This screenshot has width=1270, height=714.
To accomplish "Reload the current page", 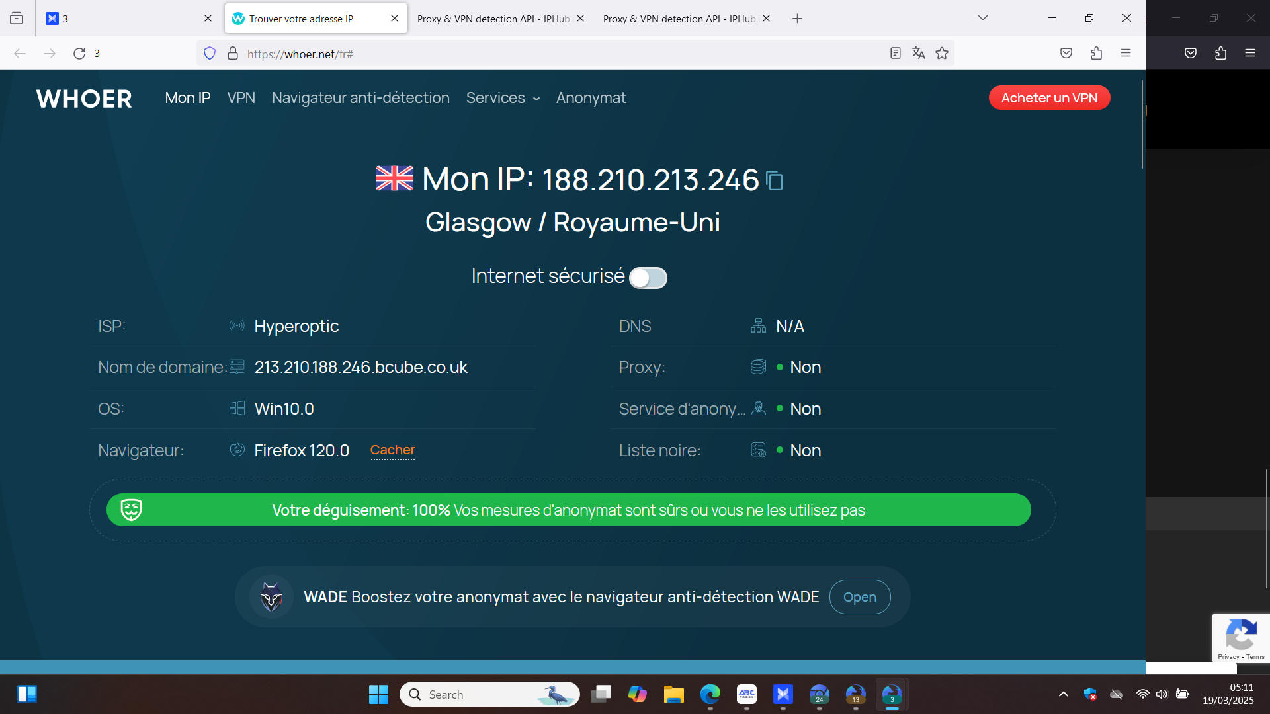I will (79, 54).
